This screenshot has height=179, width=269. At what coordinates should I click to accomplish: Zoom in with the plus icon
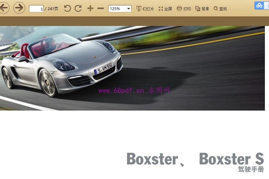click(90, 8)
